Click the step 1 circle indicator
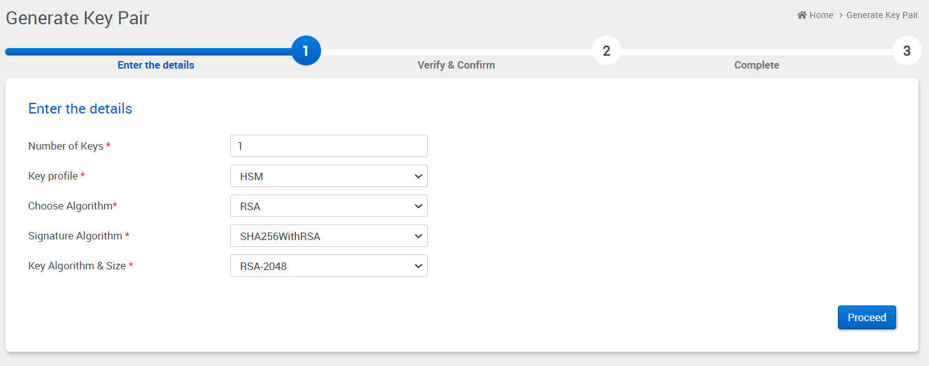 click(x=306, y=51)
